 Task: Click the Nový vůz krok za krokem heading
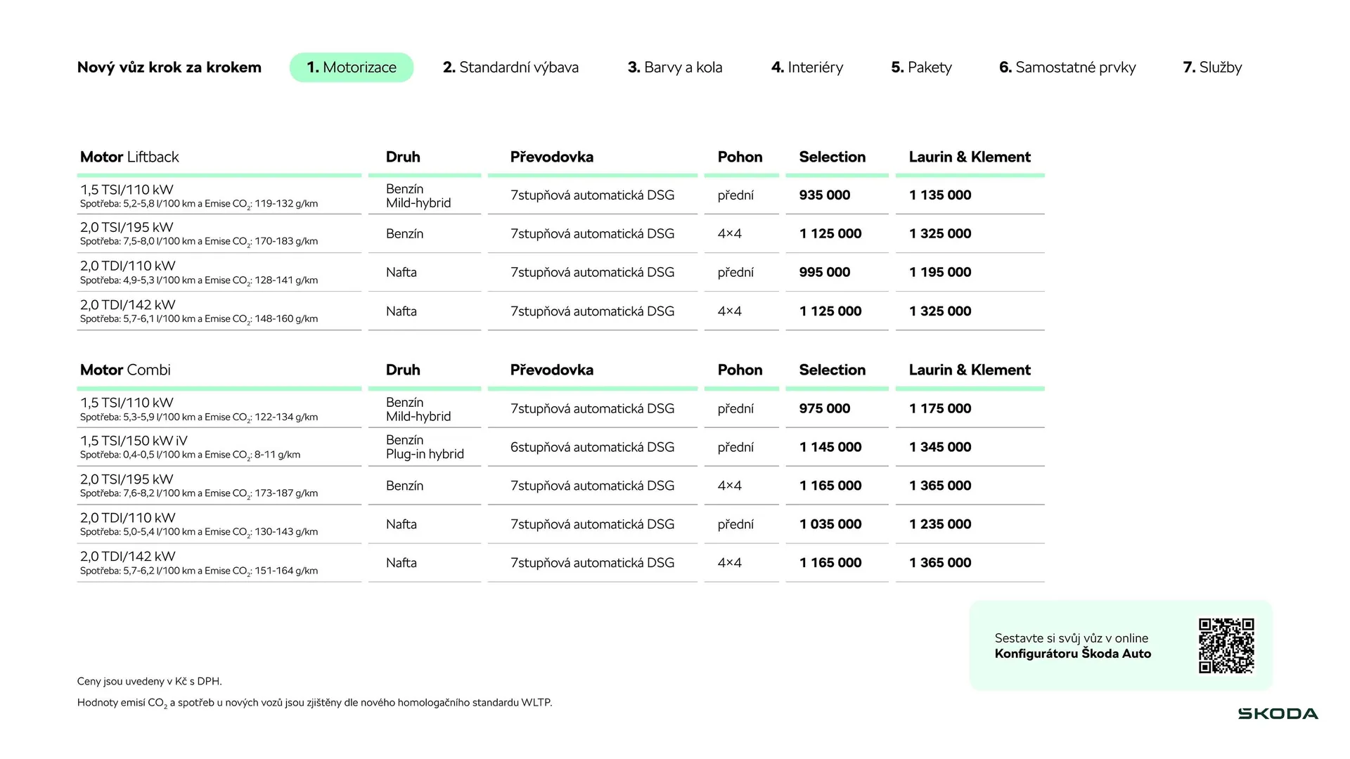(169, 67)
